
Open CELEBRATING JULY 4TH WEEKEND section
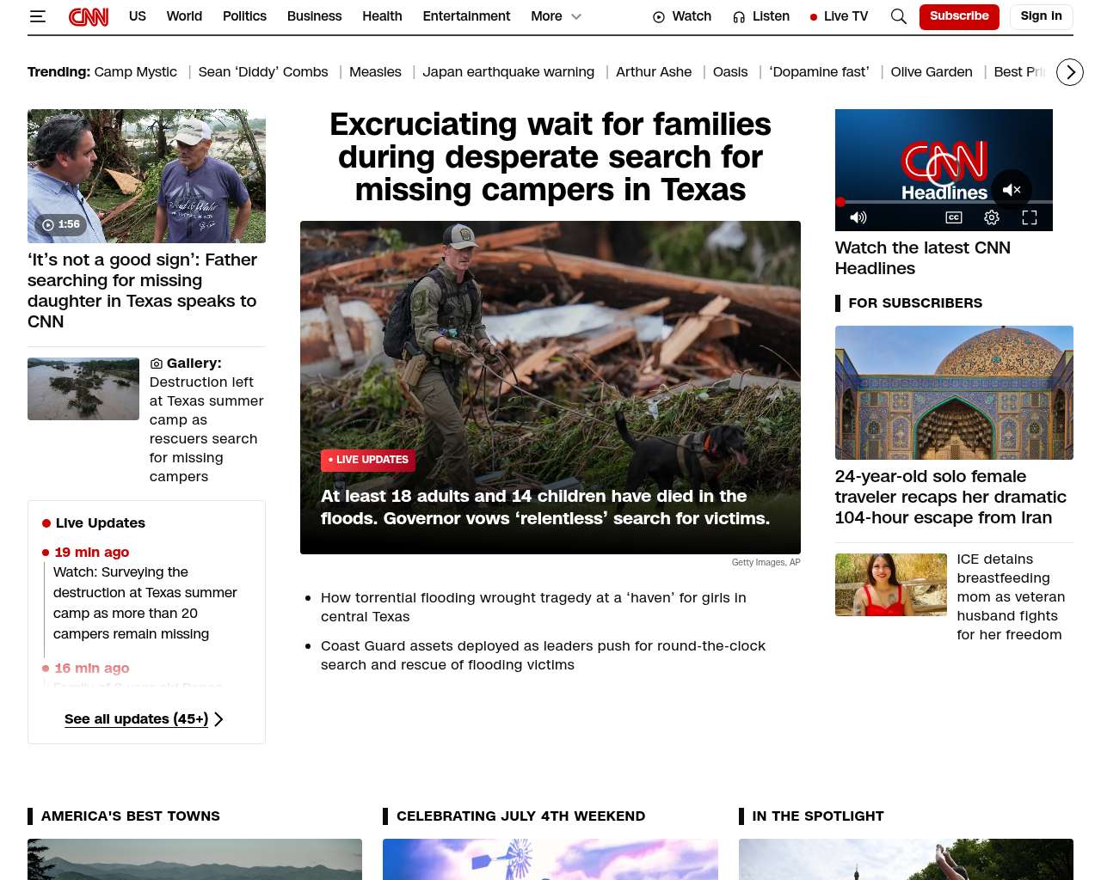pyautogui.click(x=521, y=816)
